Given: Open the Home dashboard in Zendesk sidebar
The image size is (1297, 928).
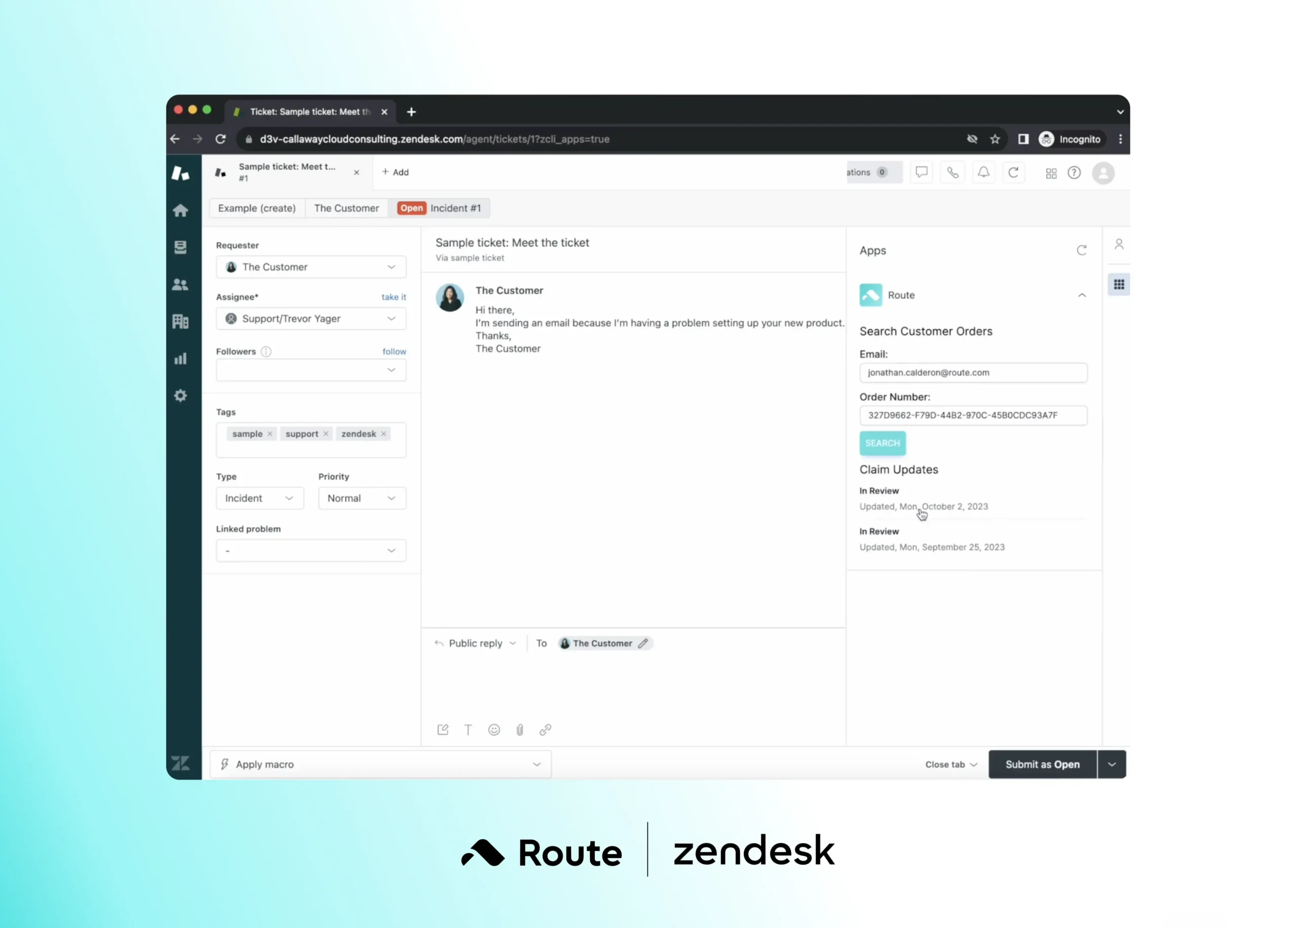Looking at the screenshot, I should tap(180, 210).
